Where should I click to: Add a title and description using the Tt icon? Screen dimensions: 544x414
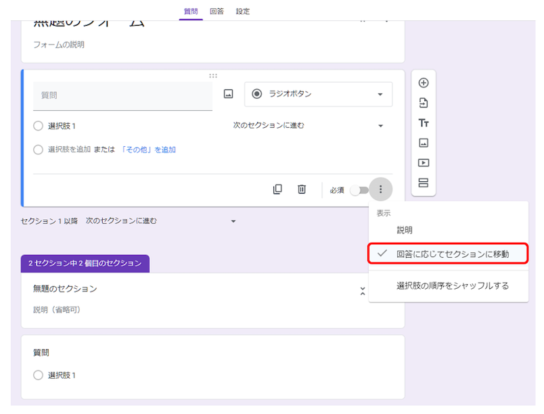pyautogui.click(x=423, y=123)
